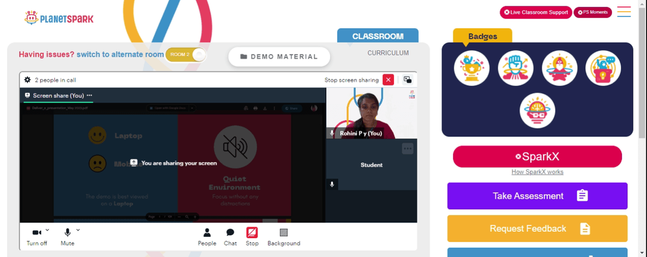This screenshot has width=647, height=257.
Task: Expand camera options chevron
Action: pos(47,230)
